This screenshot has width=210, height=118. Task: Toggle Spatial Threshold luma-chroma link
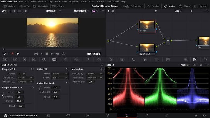[x=39, y=89]
